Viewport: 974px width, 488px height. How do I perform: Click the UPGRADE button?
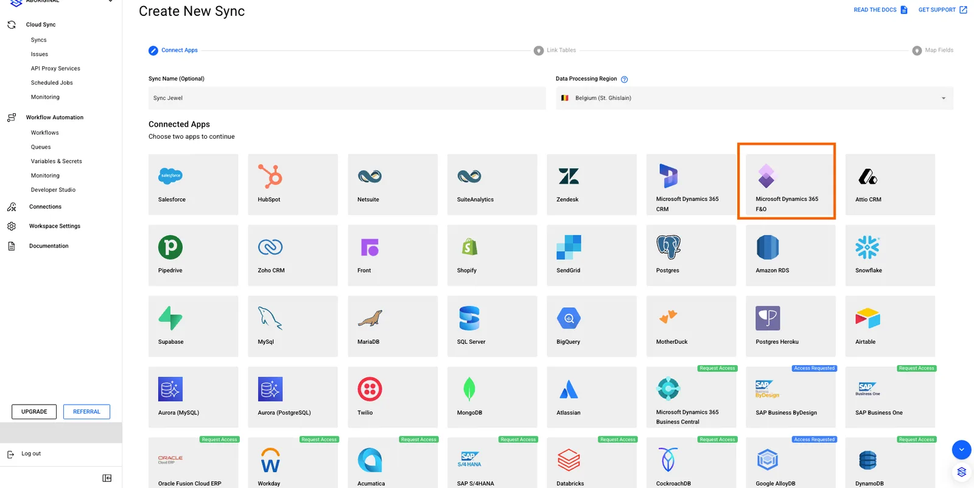coord(34,412)
